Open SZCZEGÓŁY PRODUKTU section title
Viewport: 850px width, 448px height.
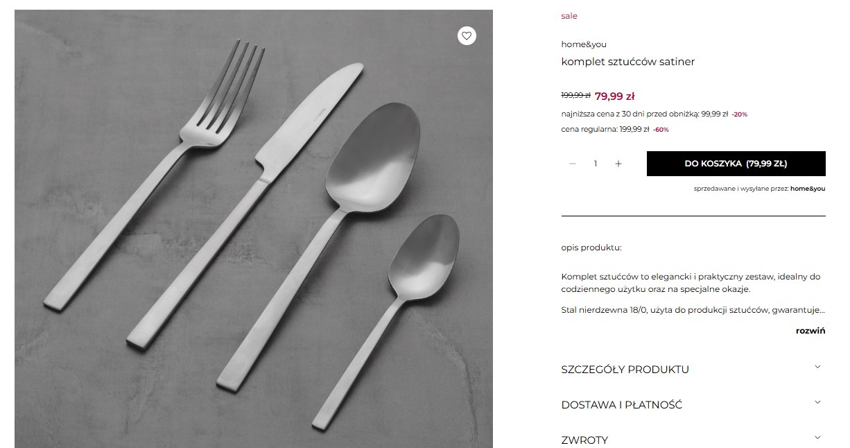click(x=625, y=370)
